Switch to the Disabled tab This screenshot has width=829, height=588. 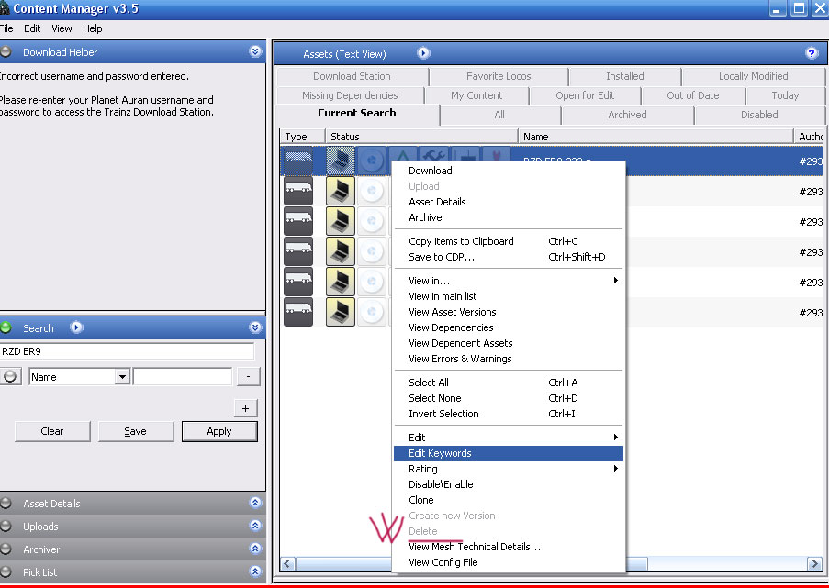coord(759,115)
